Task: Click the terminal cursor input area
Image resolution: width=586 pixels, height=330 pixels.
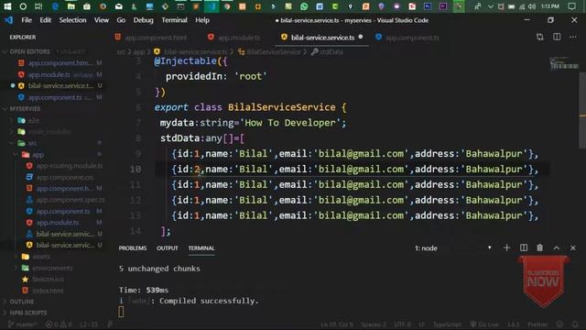Action: coord(121,312)
